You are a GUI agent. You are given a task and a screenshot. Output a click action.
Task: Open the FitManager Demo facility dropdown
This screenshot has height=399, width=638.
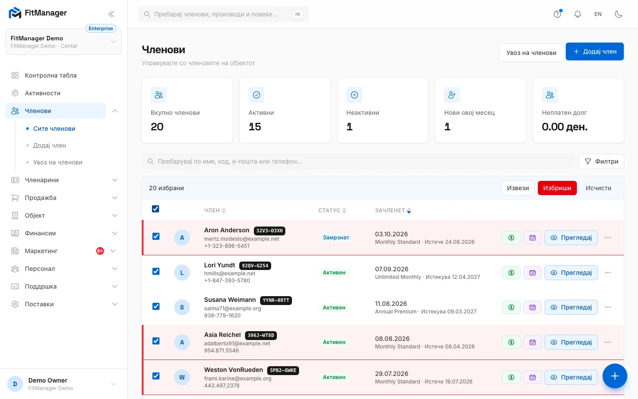[x=63, y=42]
